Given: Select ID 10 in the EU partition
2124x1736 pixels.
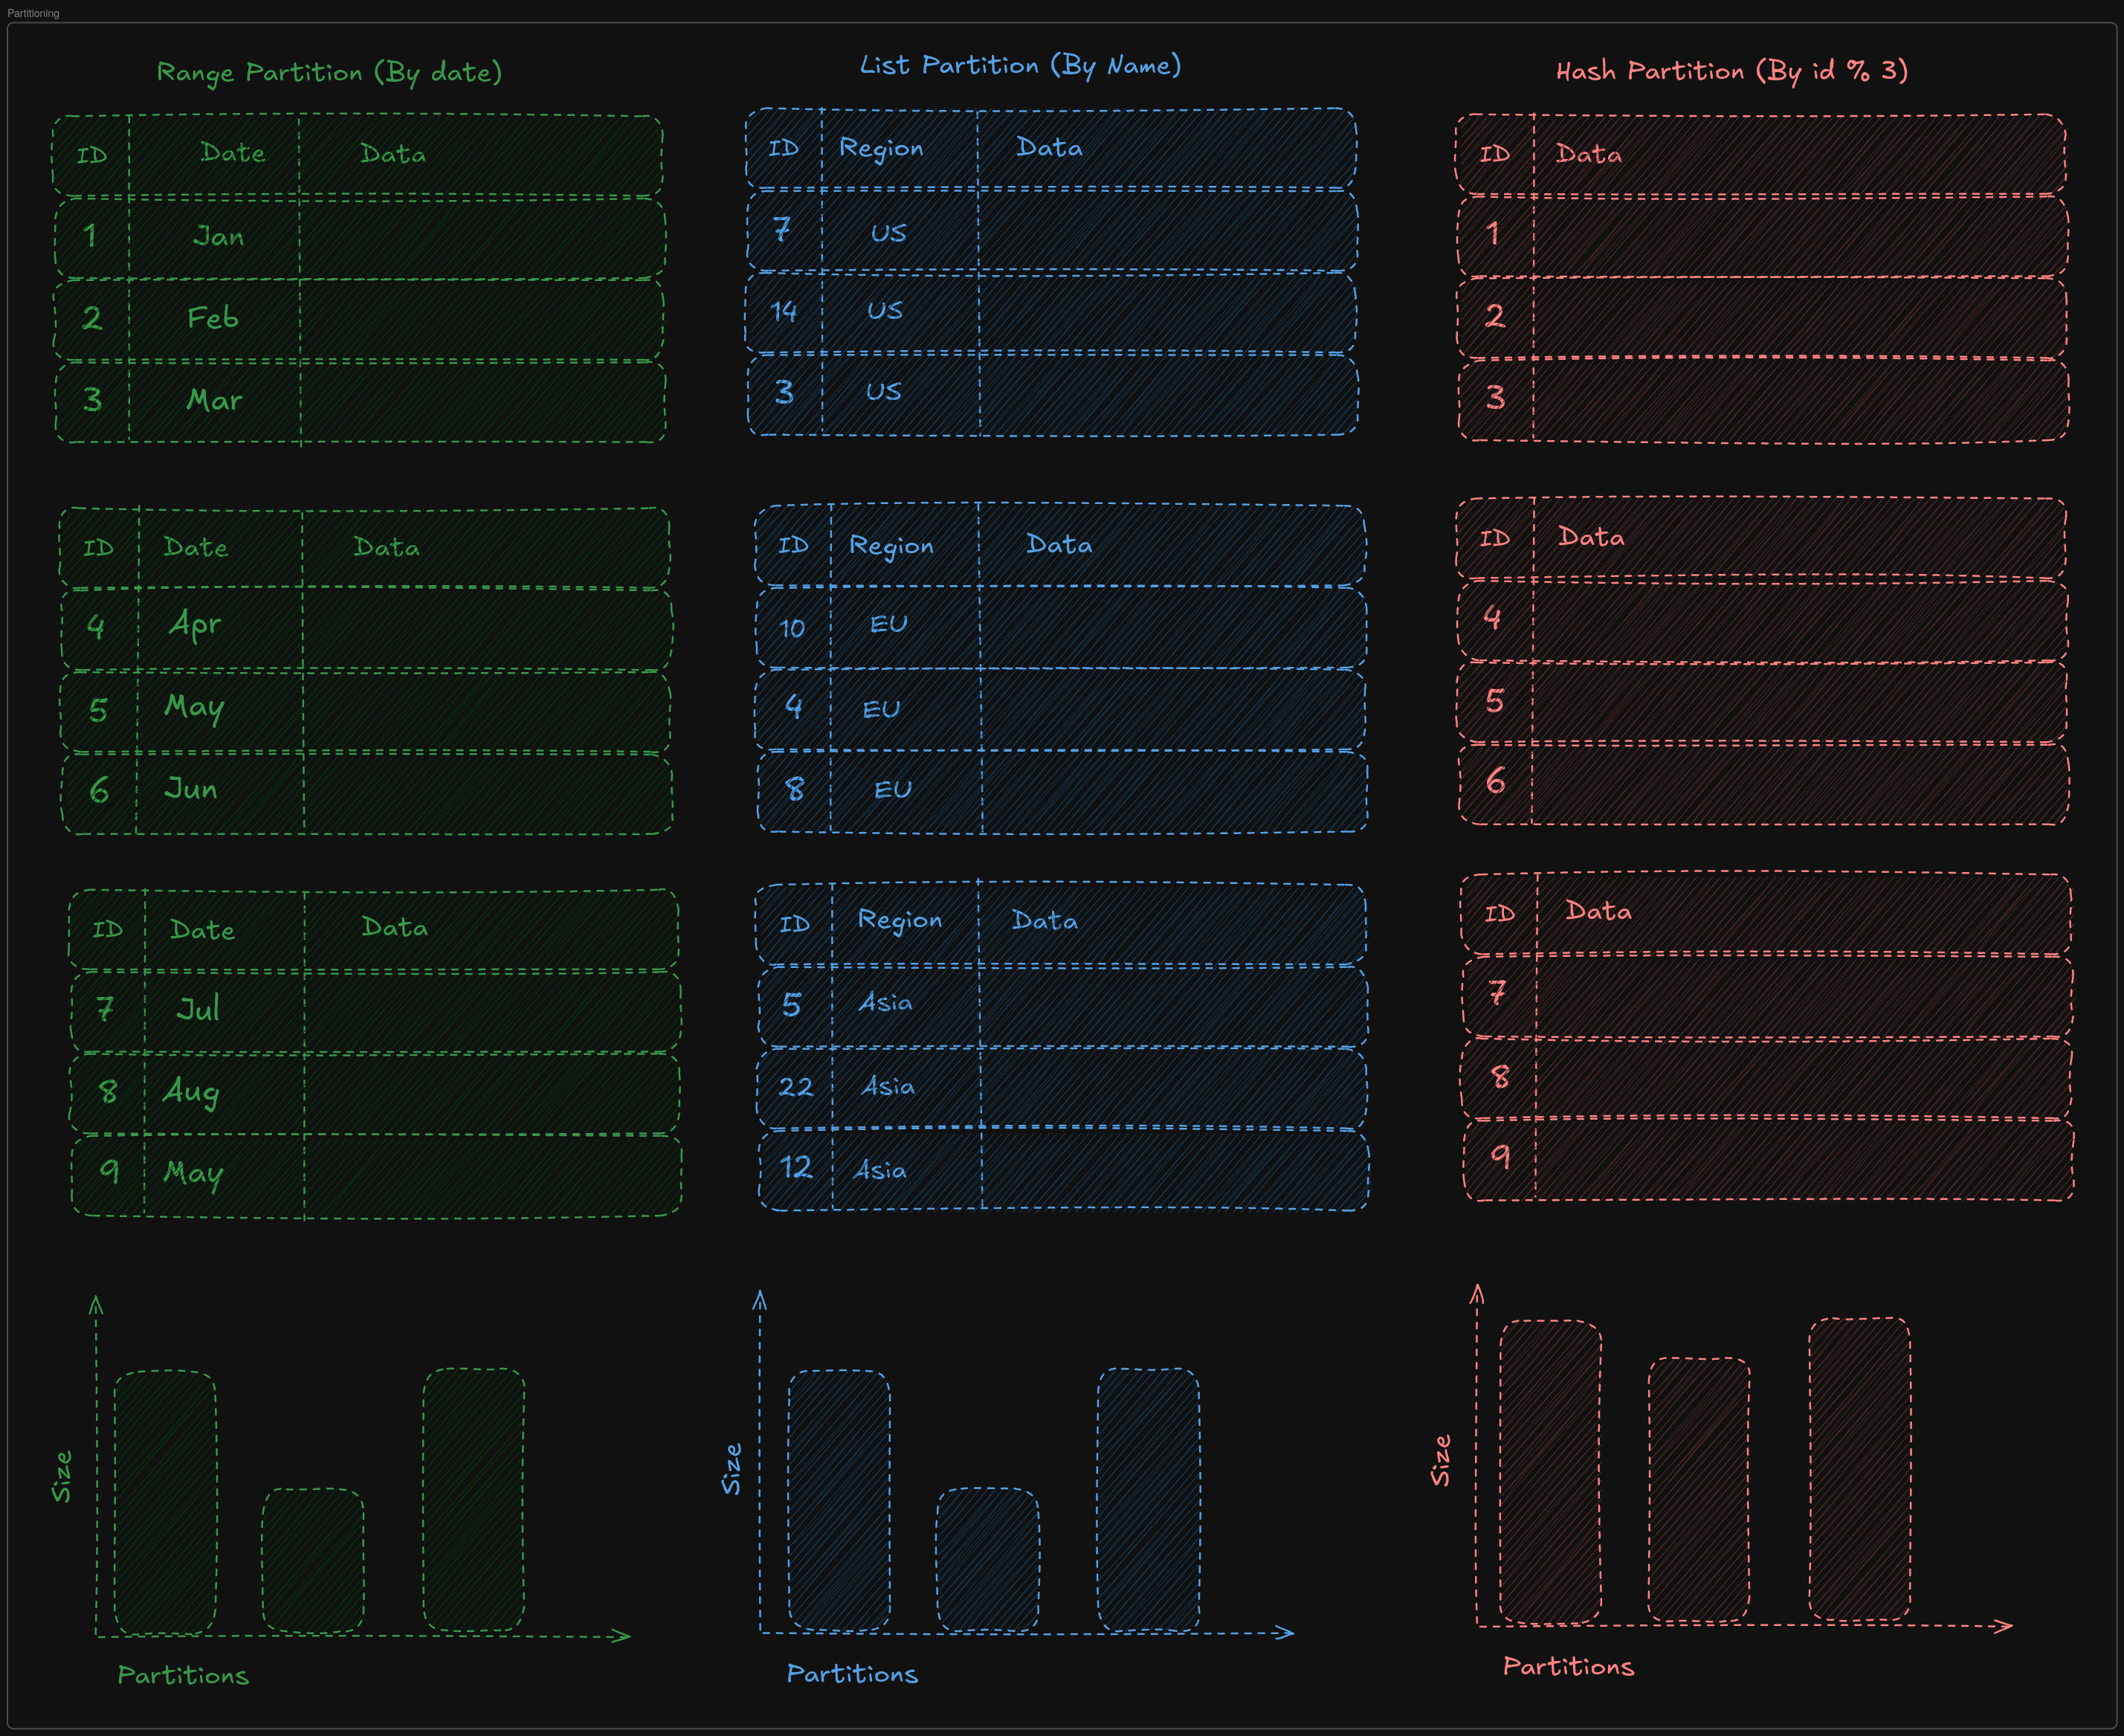Looking at the screenshot, I should pyautogui.click(x=792, y=628).
